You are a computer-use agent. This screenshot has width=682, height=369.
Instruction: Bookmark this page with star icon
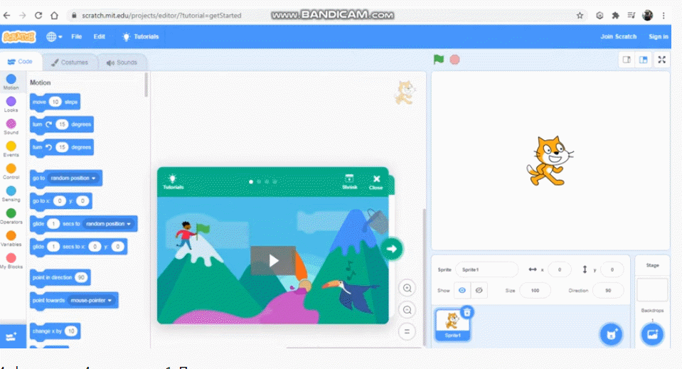pos(580,15)
